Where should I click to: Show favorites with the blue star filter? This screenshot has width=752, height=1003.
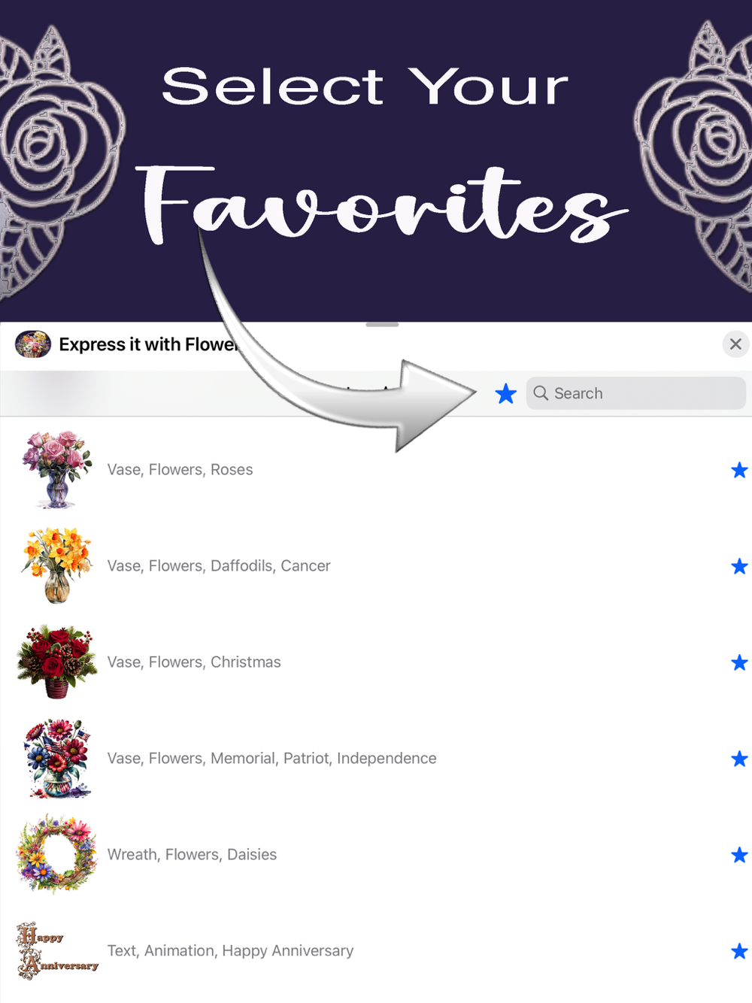click(x=506, y=393)
